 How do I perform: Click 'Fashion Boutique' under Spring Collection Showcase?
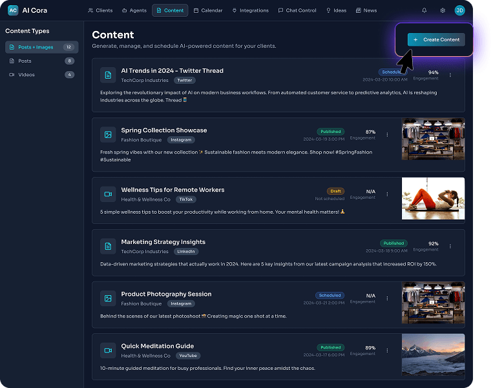141,140
